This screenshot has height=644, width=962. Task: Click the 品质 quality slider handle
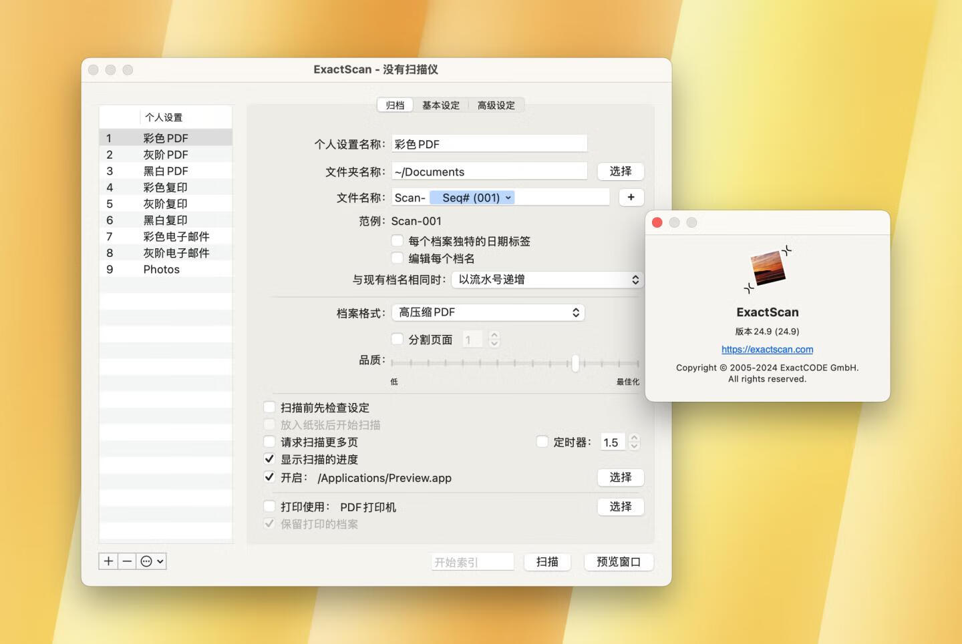(x=575, y=363)
